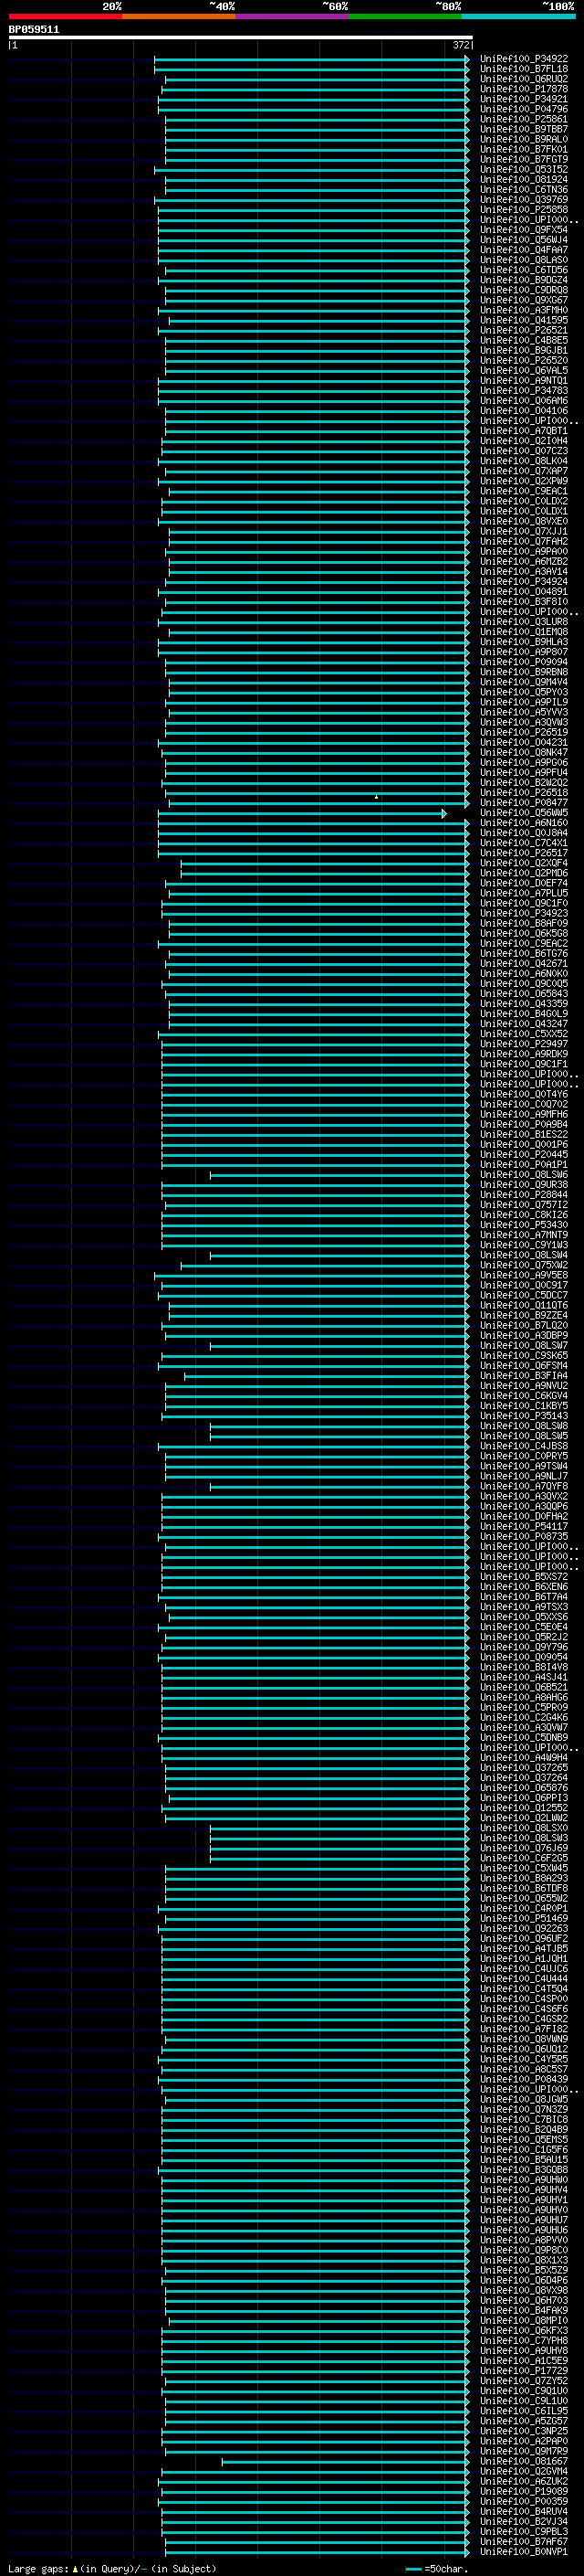The image size is (584, 2576).
Task: Click the UniRef100_O81667 label
Action: point(524,2461)
